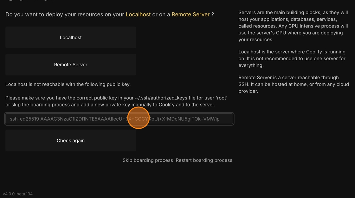355x198 pixels.
Task: Click the 'Localhost is not reachable' message
Action: pos(68,84)
